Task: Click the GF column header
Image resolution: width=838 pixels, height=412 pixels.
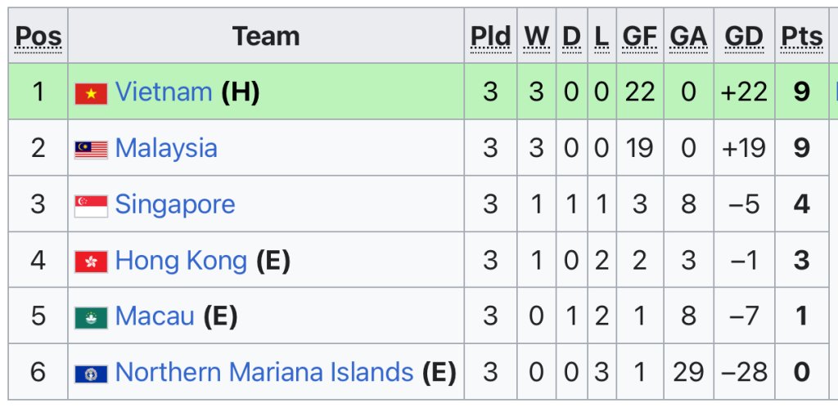Action: point(639,36)
